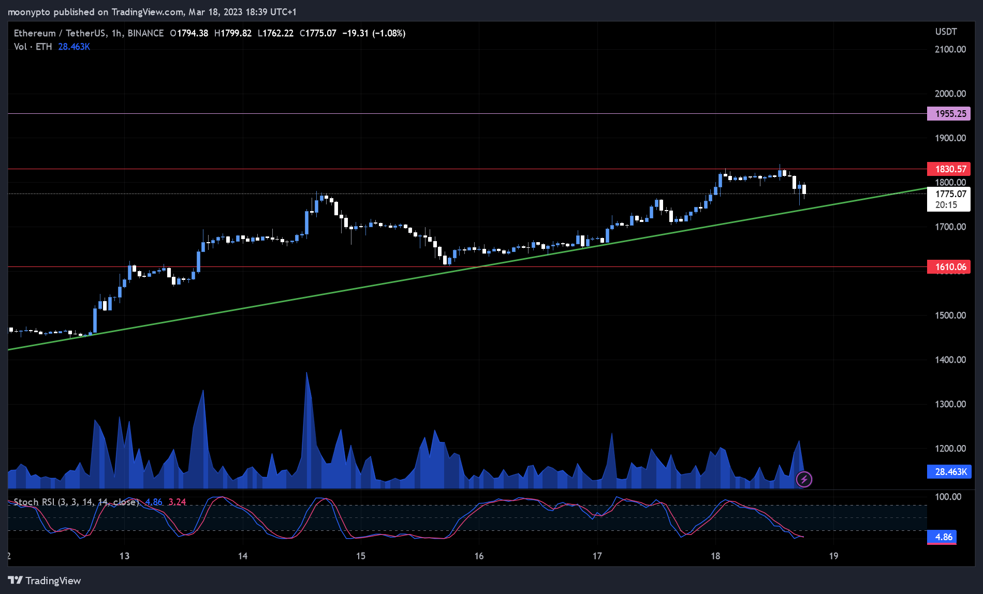The height and width of the screenshot is (594, 983).
Task: Click the 2000.00 price axis tick
Action: point(950,94)
